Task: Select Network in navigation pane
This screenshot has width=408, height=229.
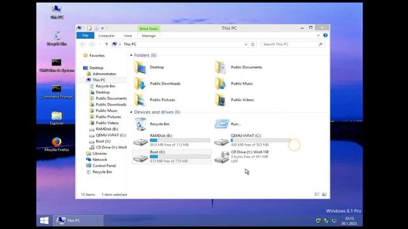Action: point(96,160)
